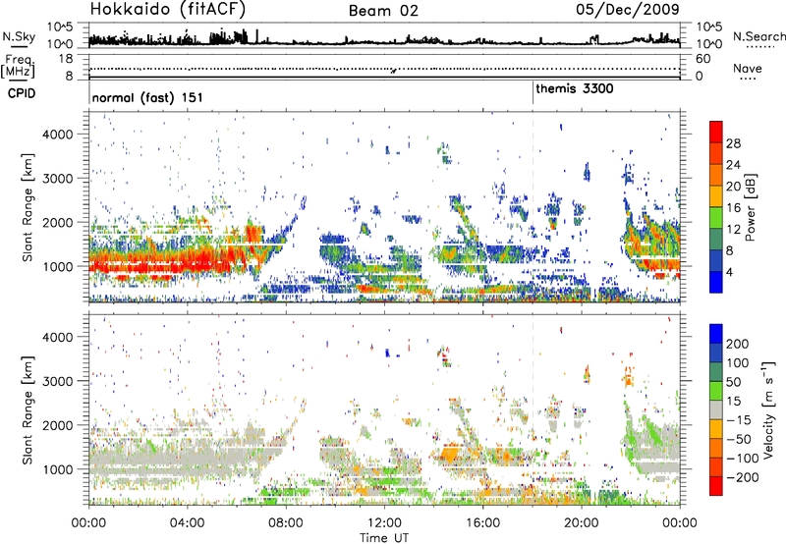The image size is (786, 544).
Task: Click the blue bottom of power colorbar
Action: [x=716, y=282]
